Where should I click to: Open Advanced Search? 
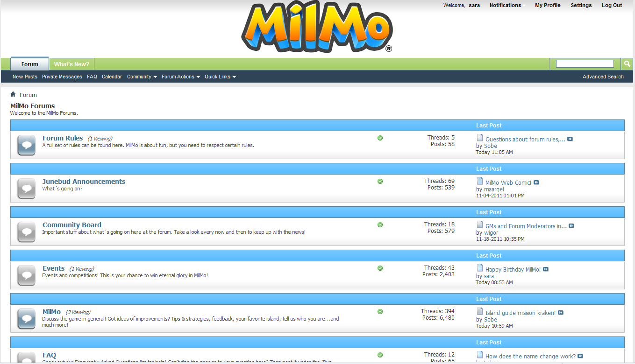(x=603, y=77)
